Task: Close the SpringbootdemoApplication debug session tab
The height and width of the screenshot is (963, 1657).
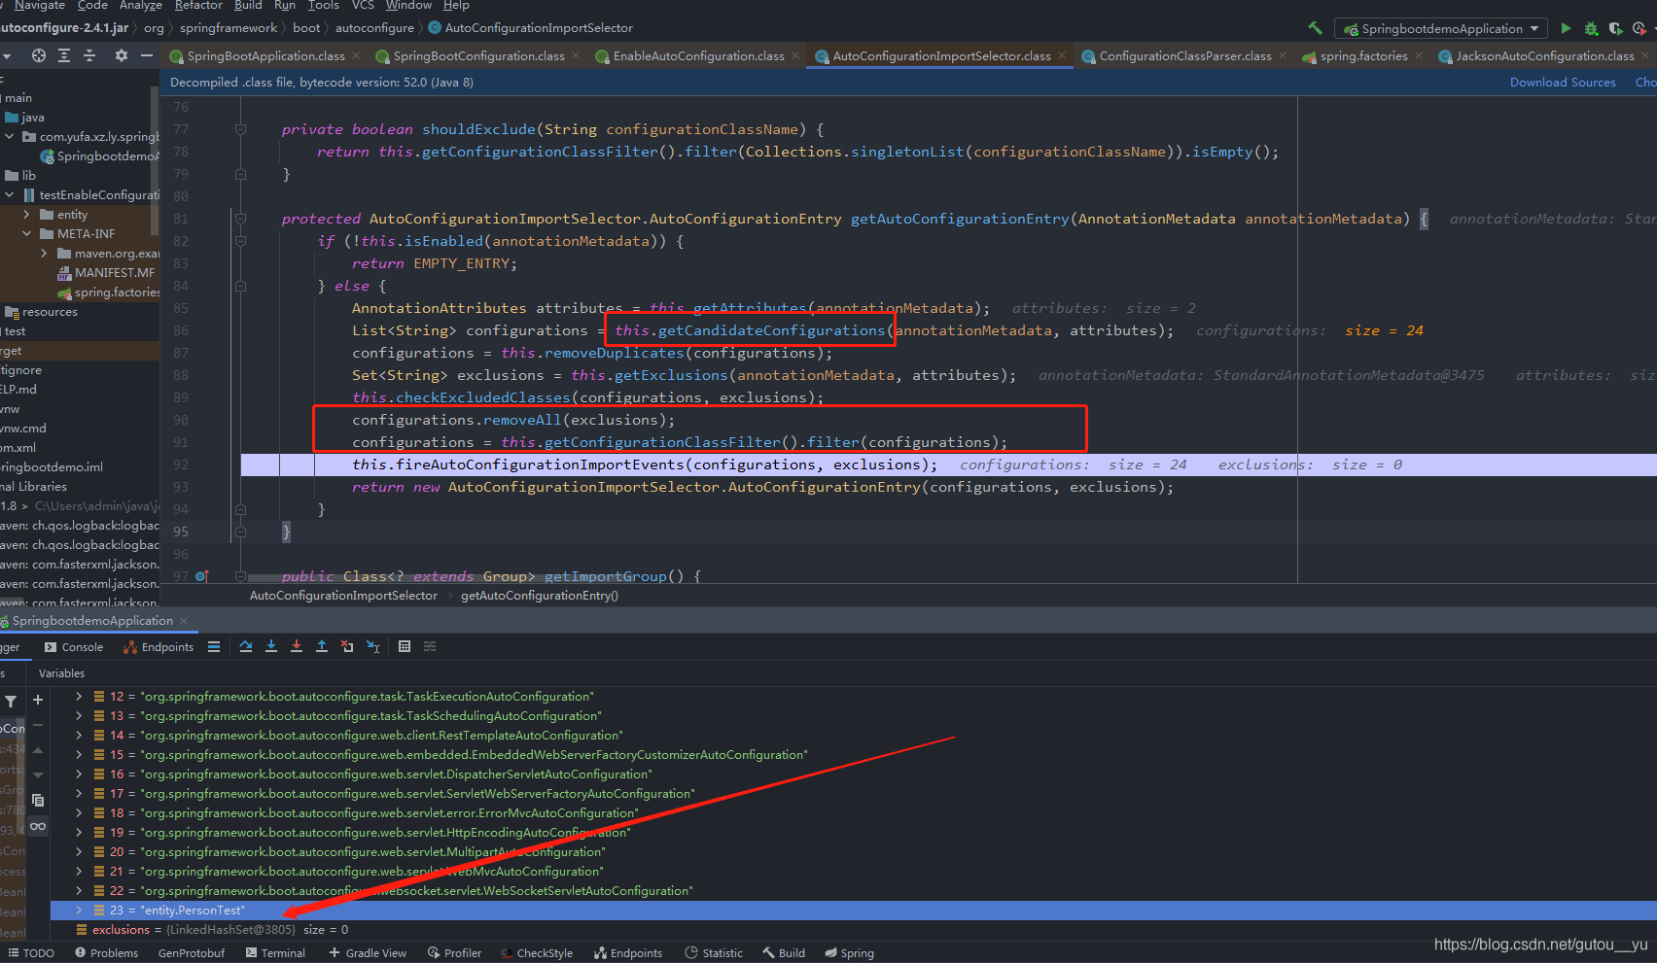Action: 184,621
